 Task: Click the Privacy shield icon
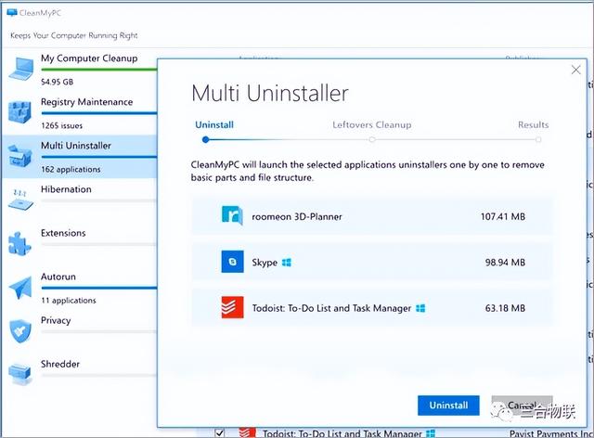19,329
